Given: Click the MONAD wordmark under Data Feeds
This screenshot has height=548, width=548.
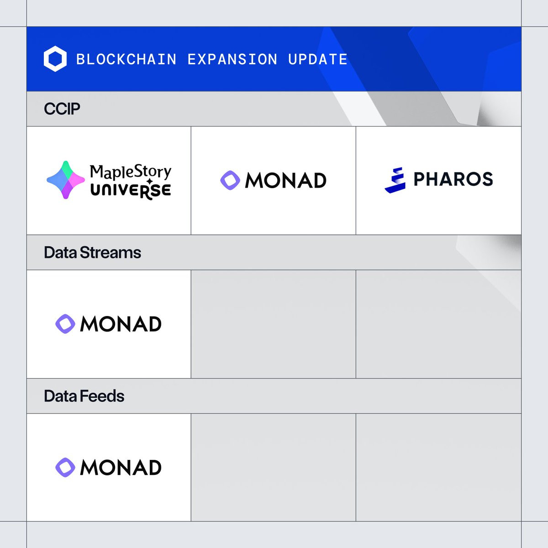Looking at the screenshot, I should (121, 468).
